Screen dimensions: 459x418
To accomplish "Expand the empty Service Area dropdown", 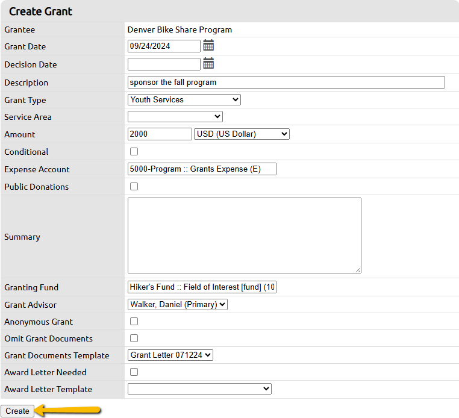I will point(175,116).
